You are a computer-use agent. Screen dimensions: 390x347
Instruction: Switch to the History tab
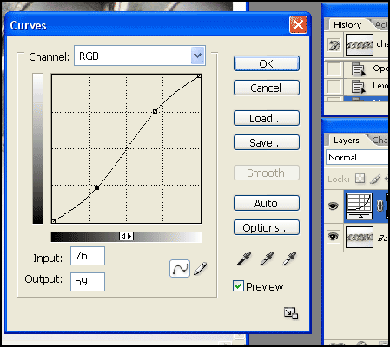click(x=347, y=25)
